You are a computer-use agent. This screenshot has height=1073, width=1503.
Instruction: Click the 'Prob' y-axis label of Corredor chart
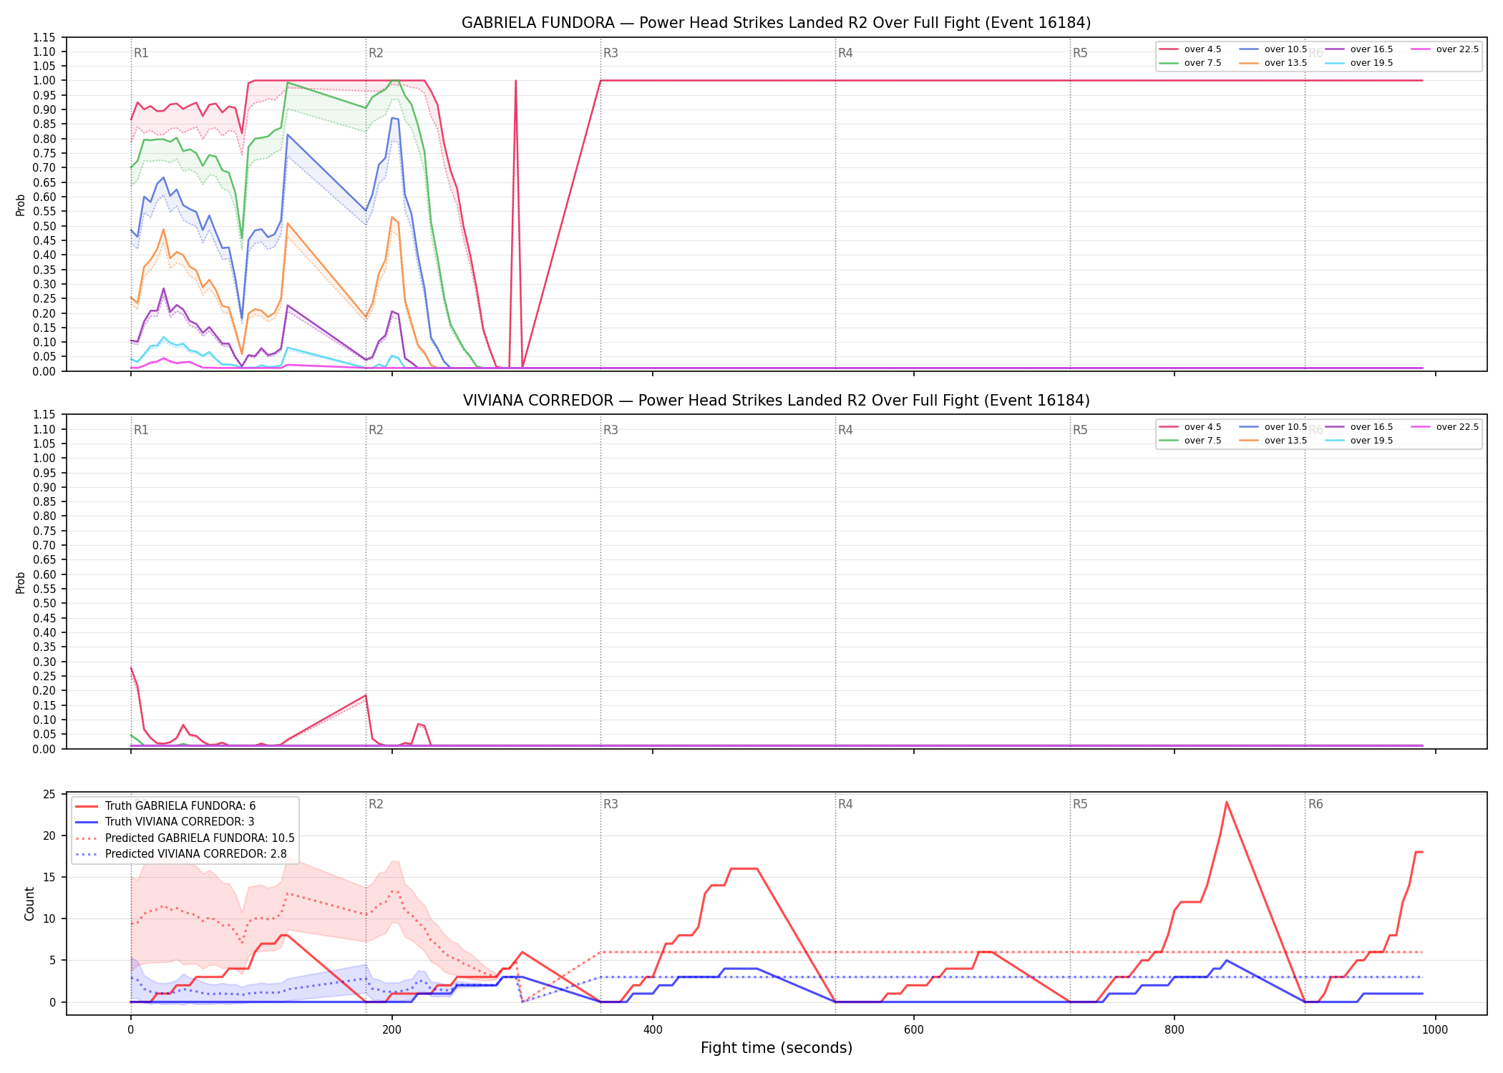pos(21,582)
